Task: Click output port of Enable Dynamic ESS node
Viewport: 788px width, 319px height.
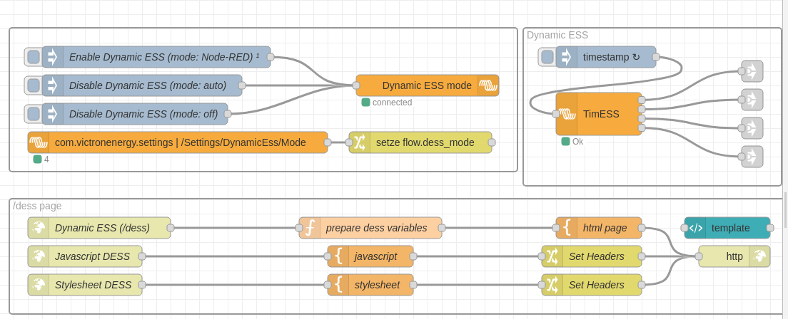Action: [271, 57]
